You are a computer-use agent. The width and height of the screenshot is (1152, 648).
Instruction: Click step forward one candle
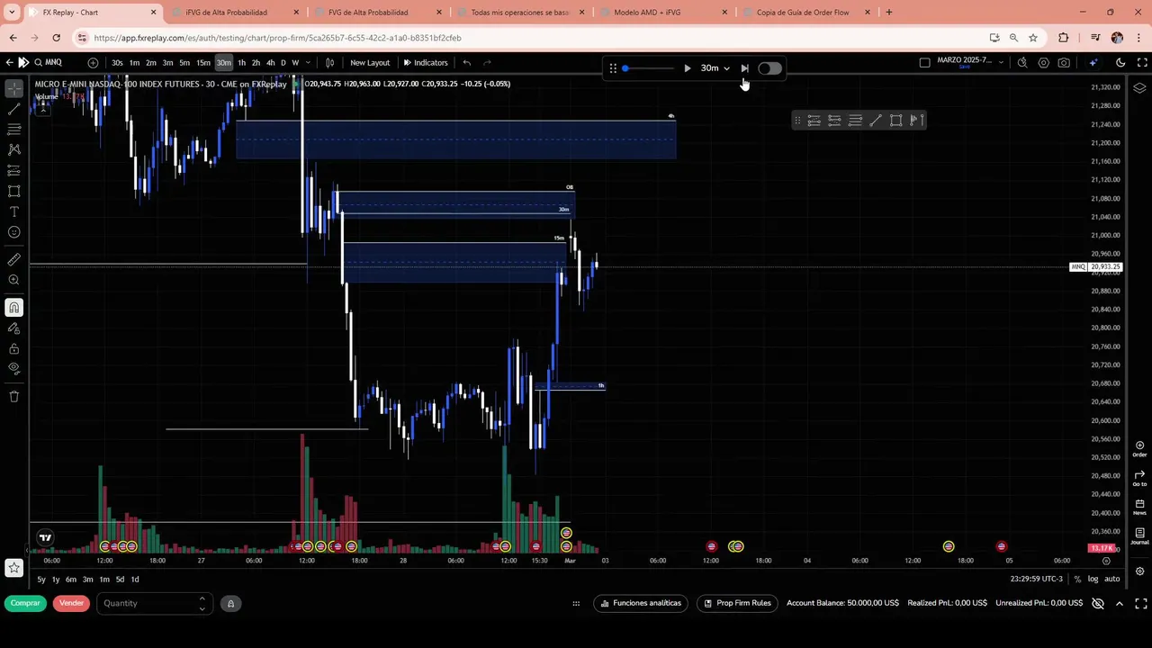tap(744, 68)
